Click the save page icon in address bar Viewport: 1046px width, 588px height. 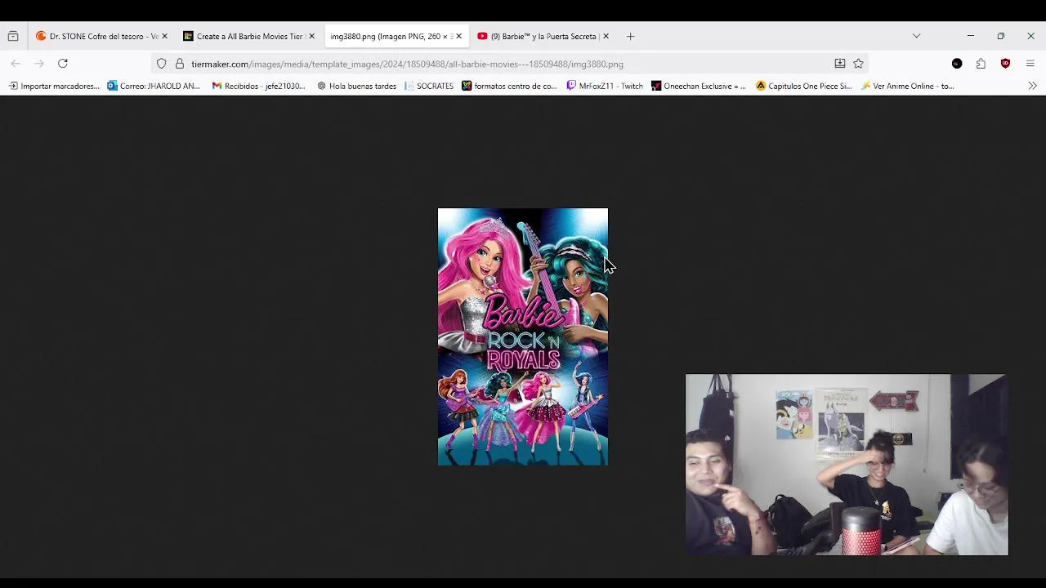839,64
